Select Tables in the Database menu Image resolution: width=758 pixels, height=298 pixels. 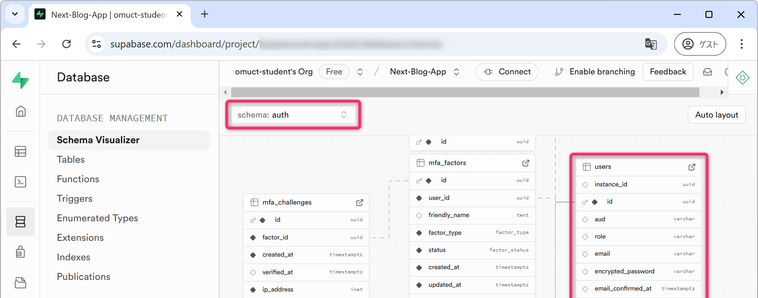coord(71,159)
